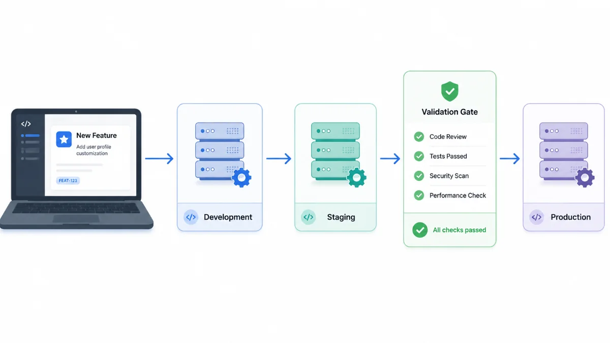
Task: Click the Validation Gate heading
Action: 450,112
